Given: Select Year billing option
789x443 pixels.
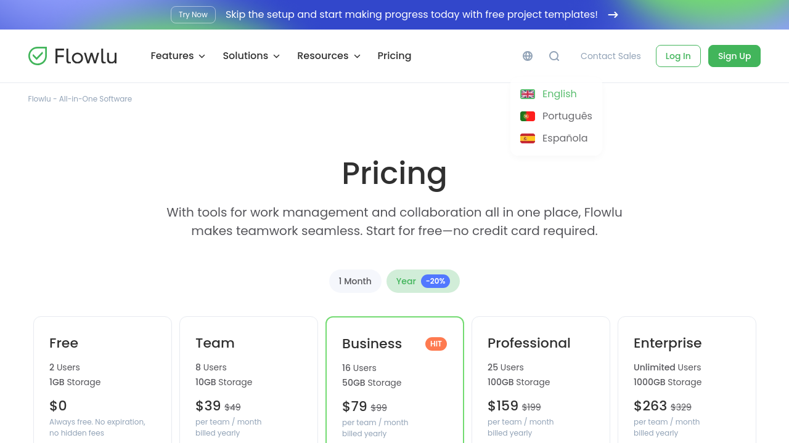Looking at the screenshot, I should pyautogui.click(x=406, y=281).
